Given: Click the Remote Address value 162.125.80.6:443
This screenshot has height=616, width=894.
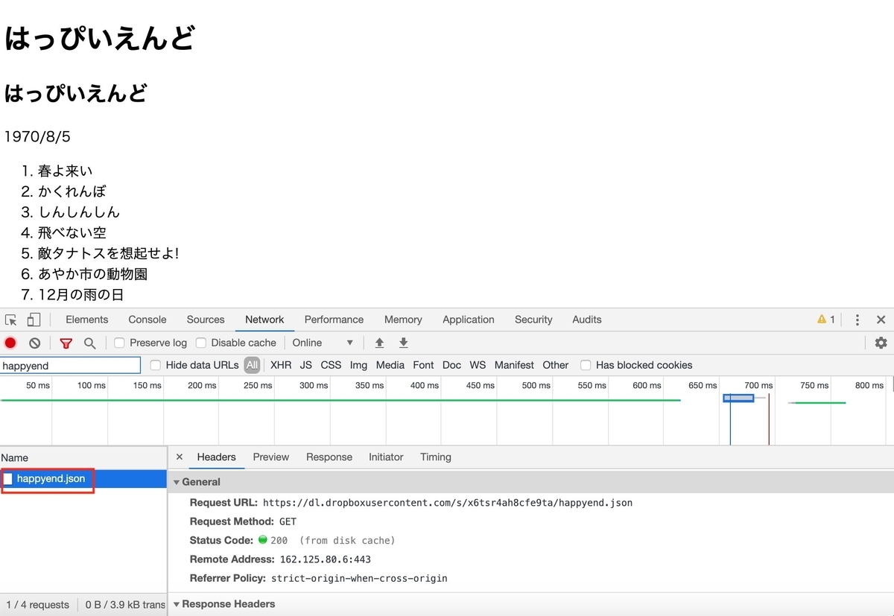Looking at the screenshot, I should (325, 559).
